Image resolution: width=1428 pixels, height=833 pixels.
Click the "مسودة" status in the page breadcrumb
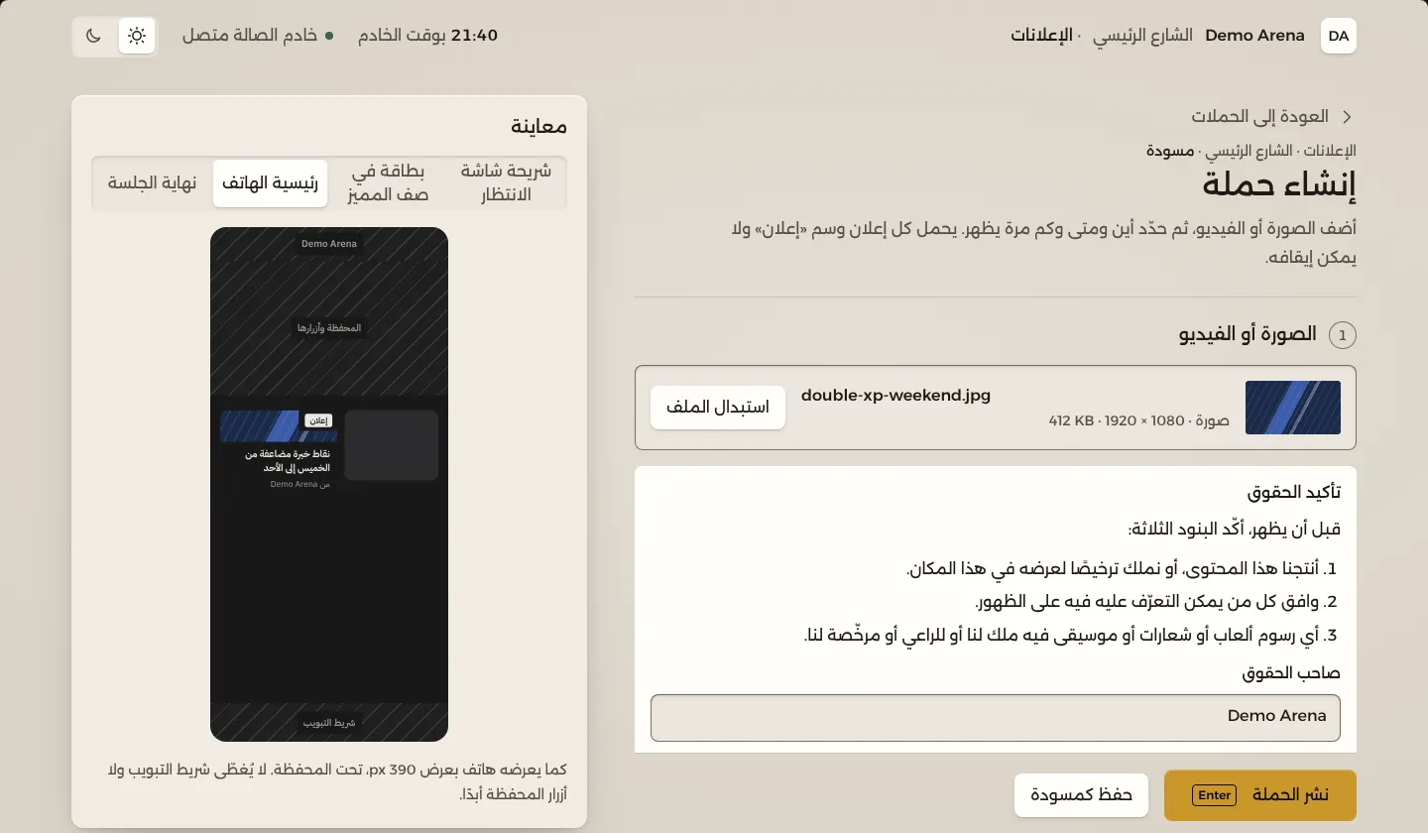click(x=1170, y=151)
